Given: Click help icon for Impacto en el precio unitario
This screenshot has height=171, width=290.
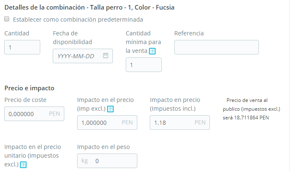Looking at the screenshot, I should coord(23,165).
